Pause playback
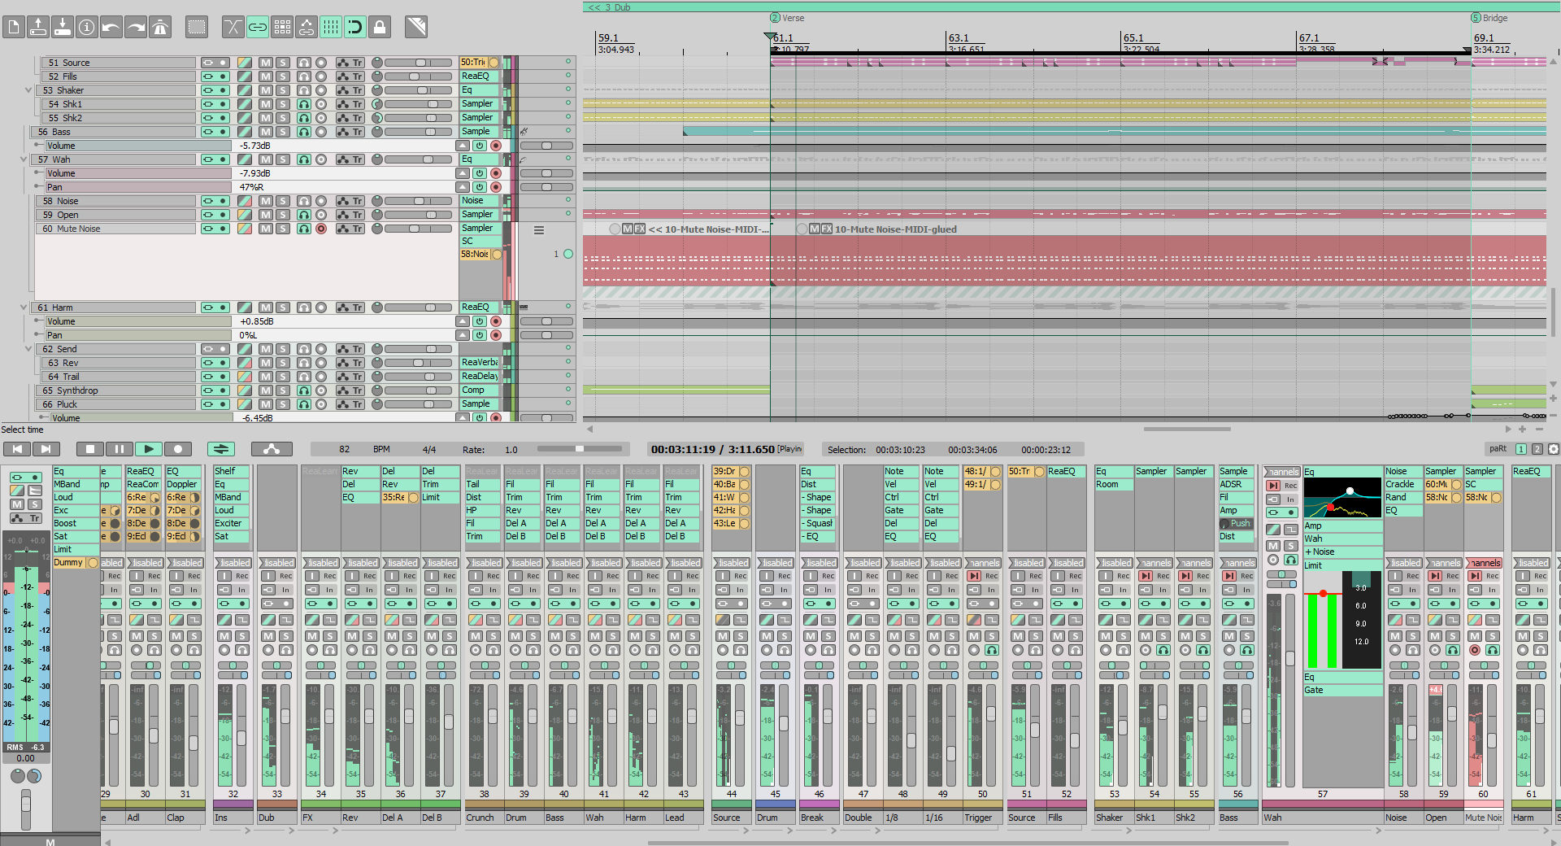Image resolution: width=1561 pixels, height=846 pixels. (x=120, y=449)
